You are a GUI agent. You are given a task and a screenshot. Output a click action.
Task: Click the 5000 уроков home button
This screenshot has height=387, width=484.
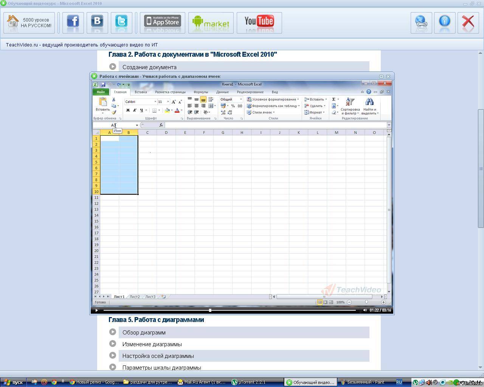click(29, 23)
